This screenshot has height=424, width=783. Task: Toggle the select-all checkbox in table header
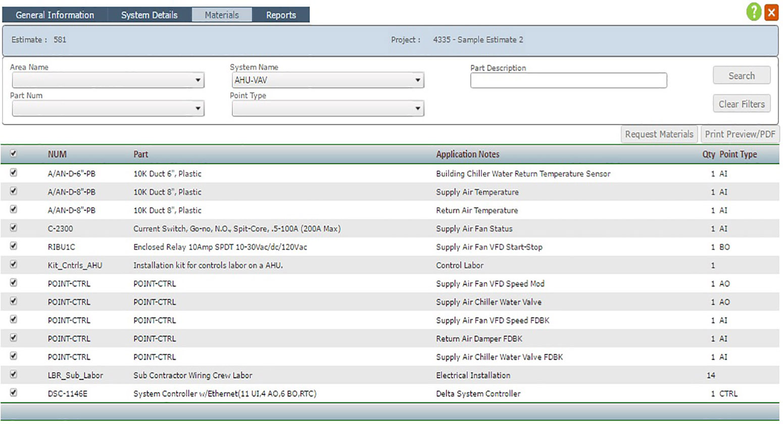pyautogui.click(x=14, y=153)
